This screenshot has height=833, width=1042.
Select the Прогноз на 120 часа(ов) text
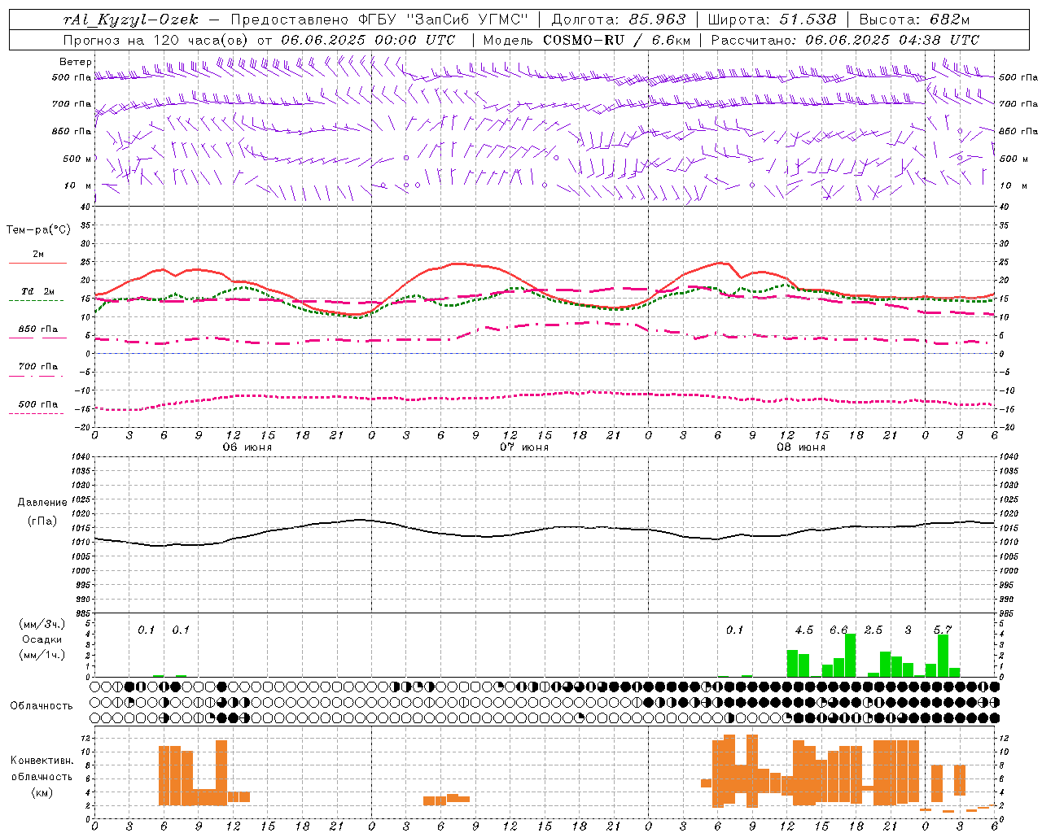point(157,40)
